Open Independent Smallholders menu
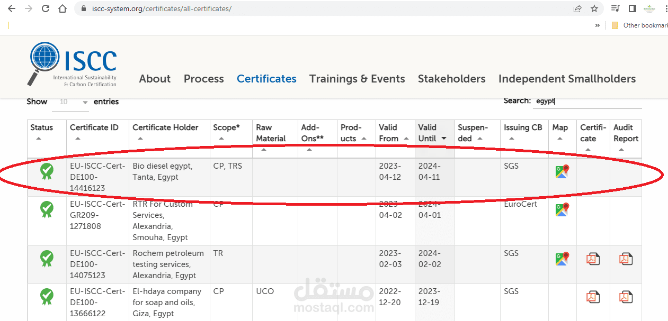 pos(567,79)
